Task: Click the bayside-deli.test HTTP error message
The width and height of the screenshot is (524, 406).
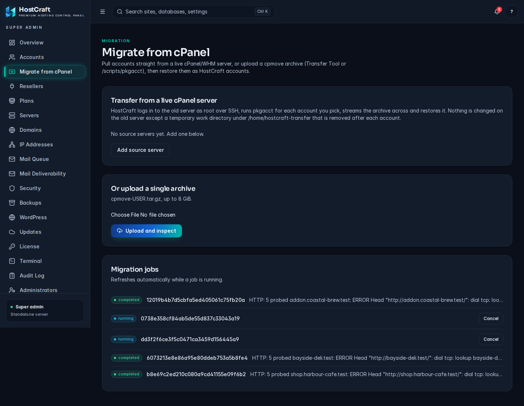Action: [x=378, y=358]
